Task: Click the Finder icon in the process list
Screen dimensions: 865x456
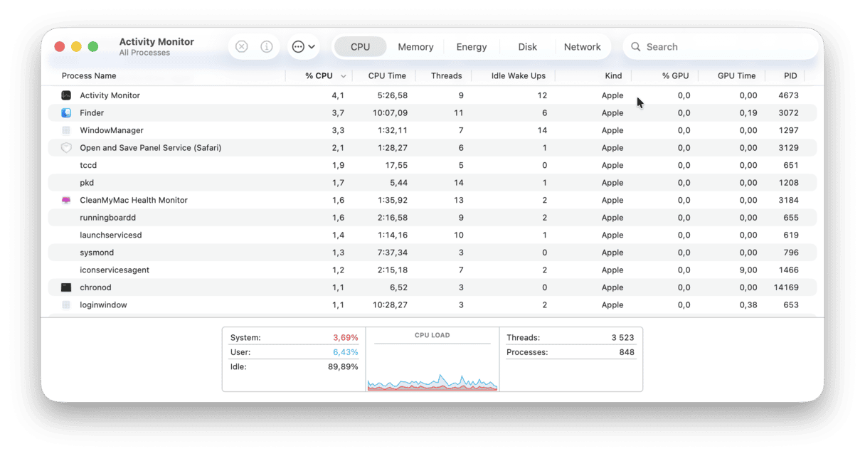Action: pyautogui.click(x=68, y=112)
